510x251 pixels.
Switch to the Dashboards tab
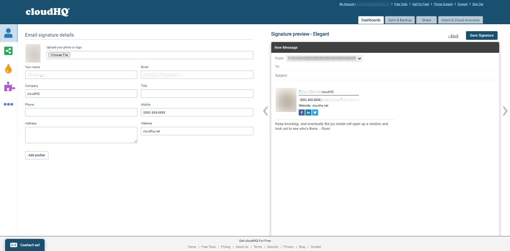click(371, 20)
